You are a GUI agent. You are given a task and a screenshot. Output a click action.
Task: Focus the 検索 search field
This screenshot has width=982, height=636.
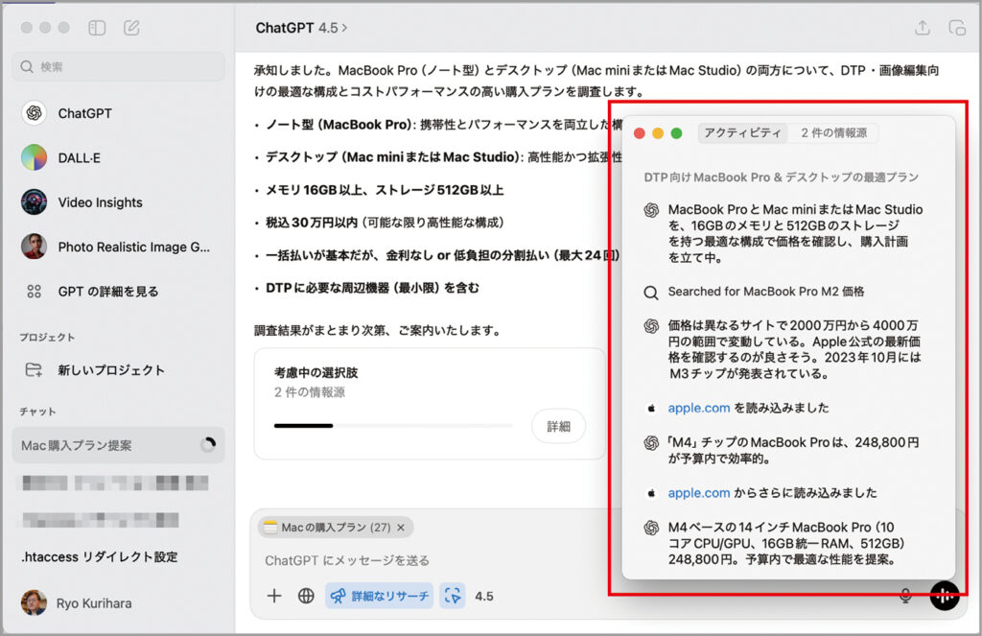(x=118, y=66)
